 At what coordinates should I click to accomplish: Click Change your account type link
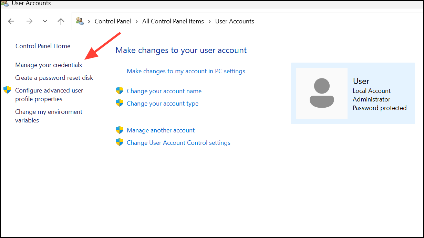(x=163, y=104)
